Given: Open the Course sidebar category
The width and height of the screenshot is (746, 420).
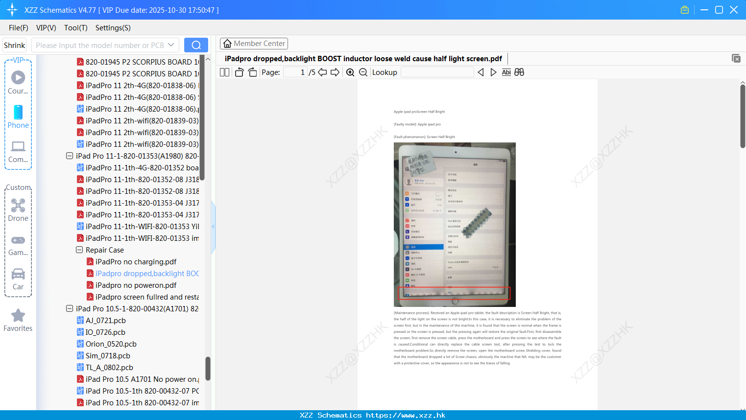Looking at the screenshot, I should [x=18, y=83].
